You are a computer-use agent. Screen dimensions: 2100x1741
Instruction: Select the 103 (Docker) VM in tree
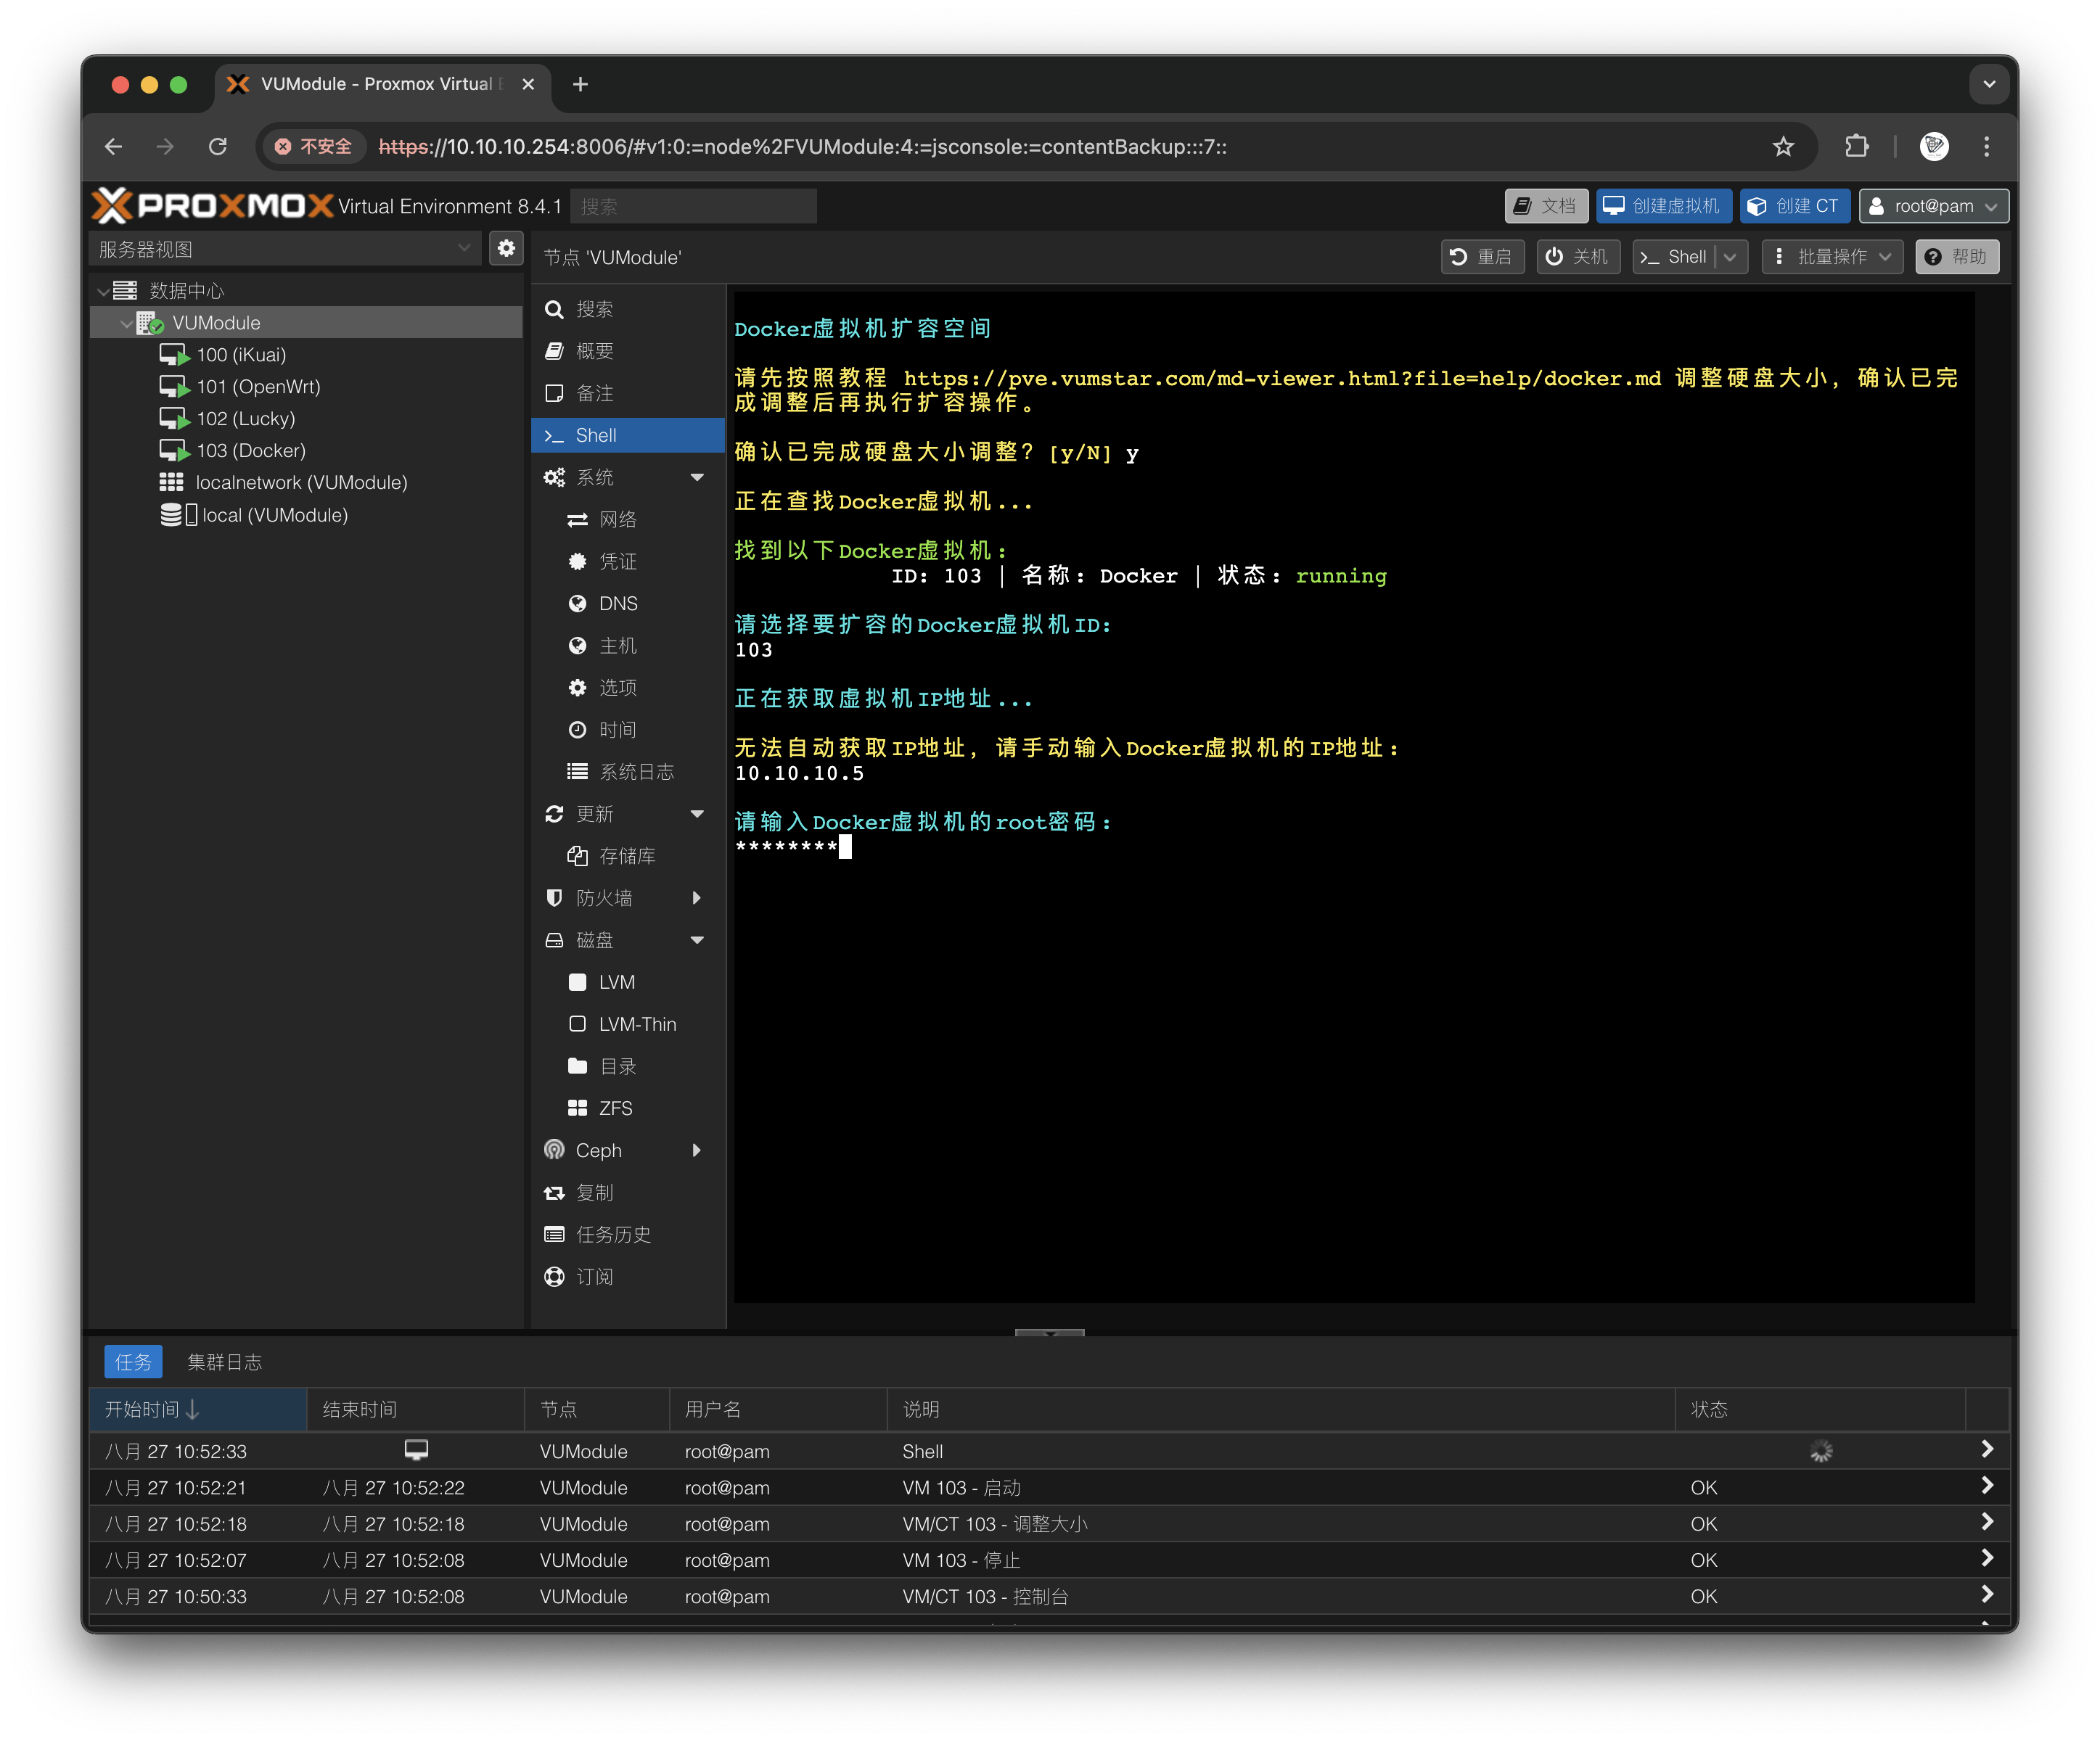[250, 450]
